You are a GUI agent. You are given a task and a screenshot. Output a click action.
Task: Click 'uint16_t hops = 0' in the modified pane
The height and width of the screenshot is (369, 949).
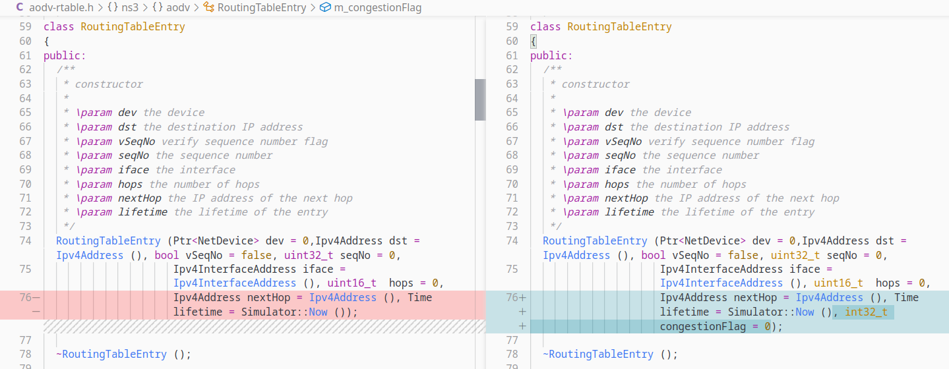pos(868,283)
